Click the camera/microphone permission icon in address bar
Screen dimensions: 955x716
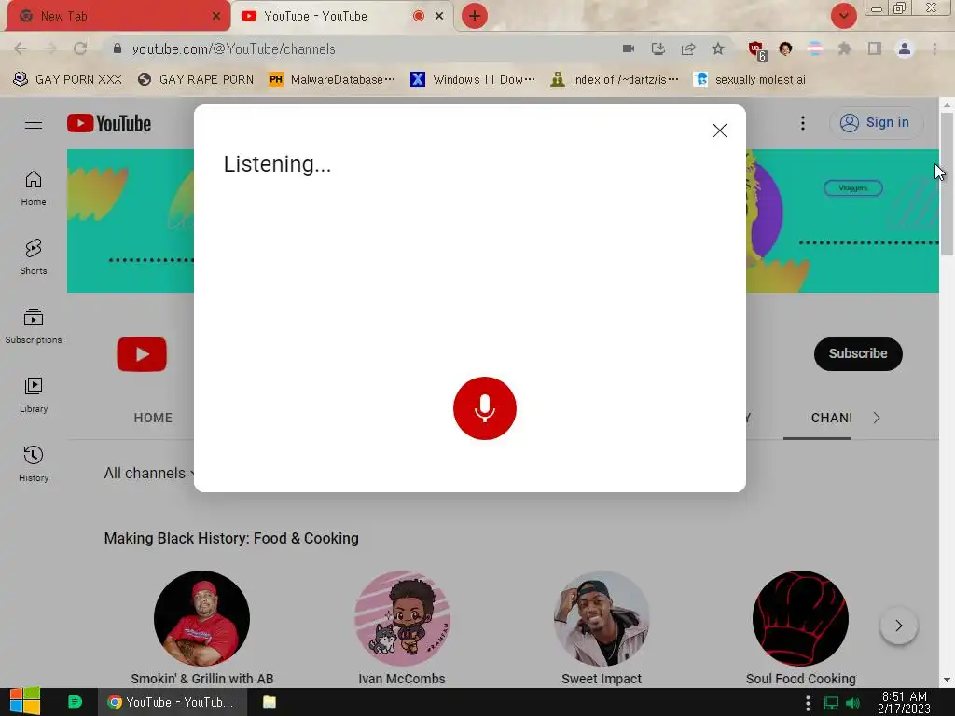point(629,48)
